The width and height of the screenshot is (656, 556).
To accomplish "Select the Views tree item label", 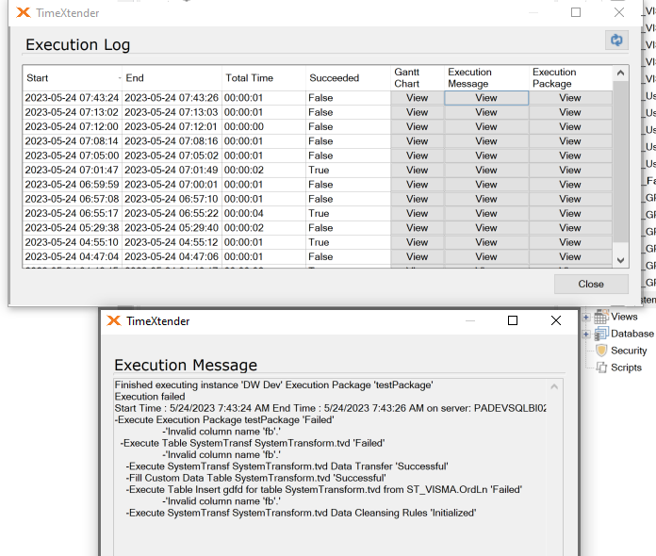I will pos(624,317).
